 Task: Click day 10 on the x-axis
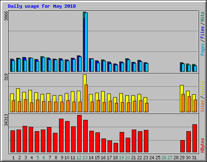[67, 158]
